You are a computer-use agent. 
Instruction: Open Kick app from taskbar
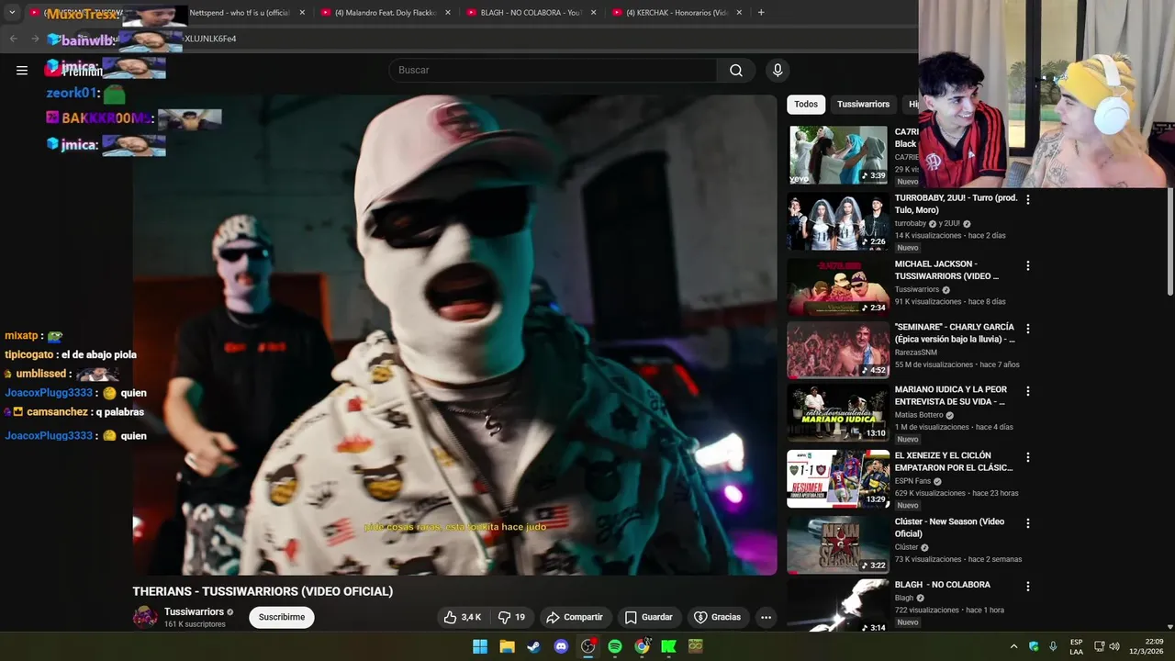[669, 646]
